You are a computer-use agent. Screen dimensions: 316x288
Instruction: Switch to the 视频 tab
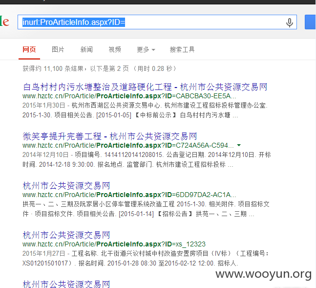point(115,49)
